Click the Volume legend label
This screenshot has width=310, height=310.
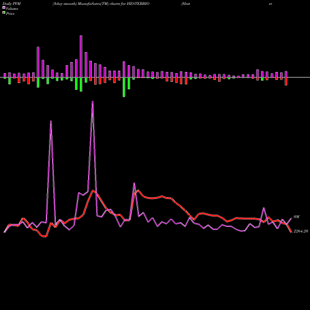click(12, 9)
